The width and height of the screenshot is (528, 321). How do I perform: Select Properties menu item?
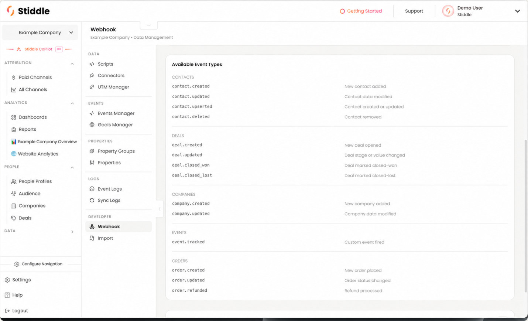pyautogui.click(x=119, y=163)
